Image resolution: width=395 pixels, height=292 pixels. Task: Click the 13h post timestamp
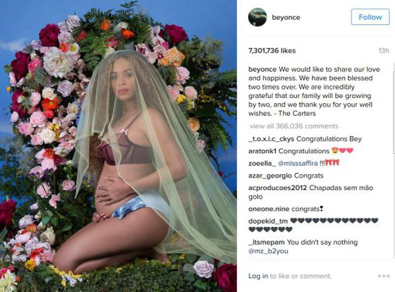[x=384, y=51]
